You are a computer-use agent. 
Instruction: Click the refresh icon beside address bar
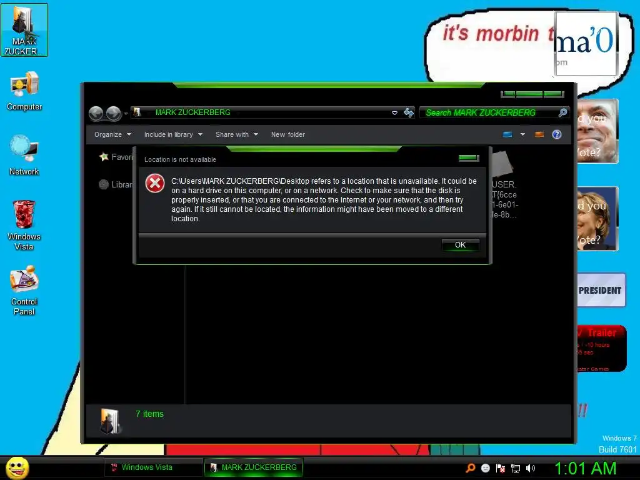(409, 112)
